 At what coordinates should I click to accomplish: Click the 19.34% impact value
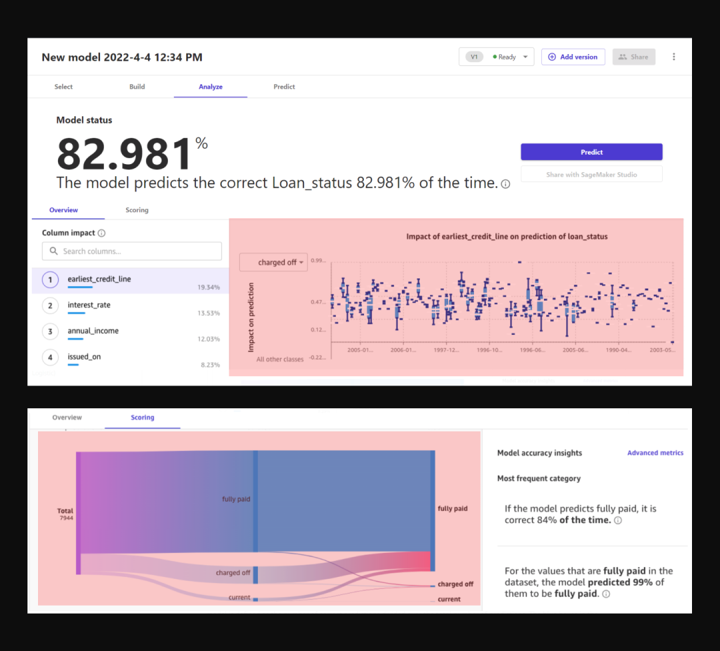click(x=209, y=287)
